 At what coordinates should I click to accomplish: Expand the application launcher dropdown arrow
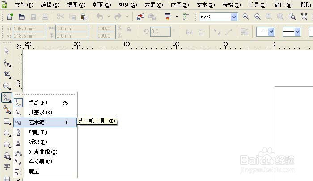[x=177, y=17]
